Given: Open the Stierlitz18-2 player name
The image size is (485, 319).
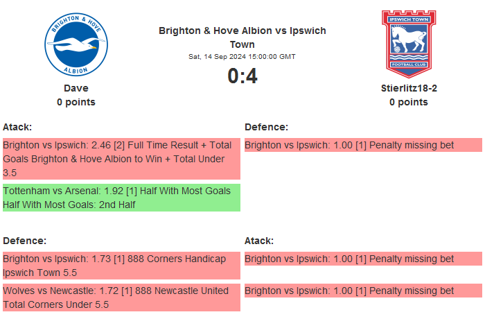Looking at the screenshot, I should click(408, 88).
